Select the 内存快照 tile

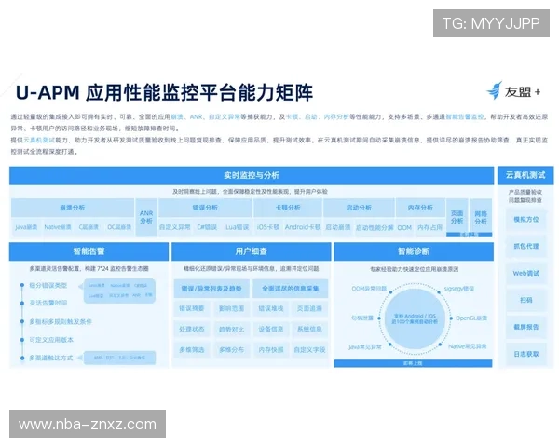click(270, 350)
